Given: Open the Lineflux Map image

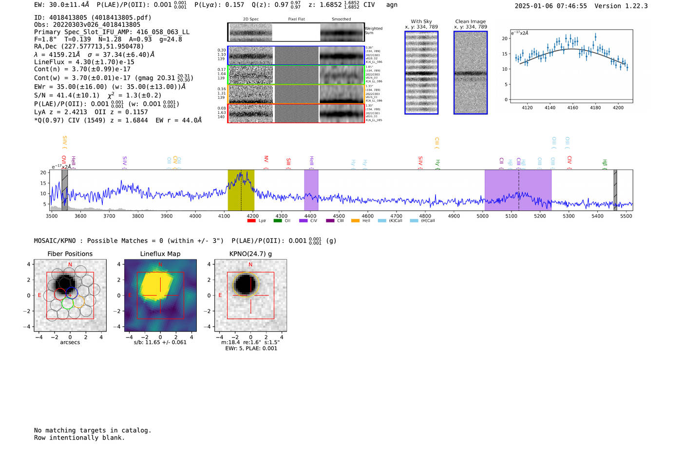Looking at the screenshot, I should click(x=160, y=296).
